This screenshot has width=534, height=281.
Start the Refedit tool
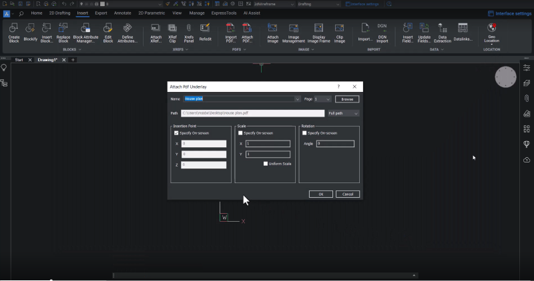pyautogui.click(x=205, y=33)
